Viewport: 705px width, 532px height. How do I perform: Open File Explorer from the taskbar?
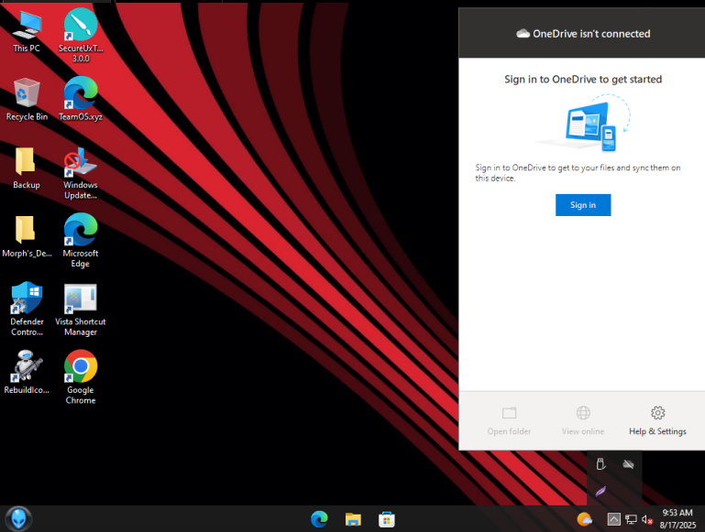click(353, 519)
